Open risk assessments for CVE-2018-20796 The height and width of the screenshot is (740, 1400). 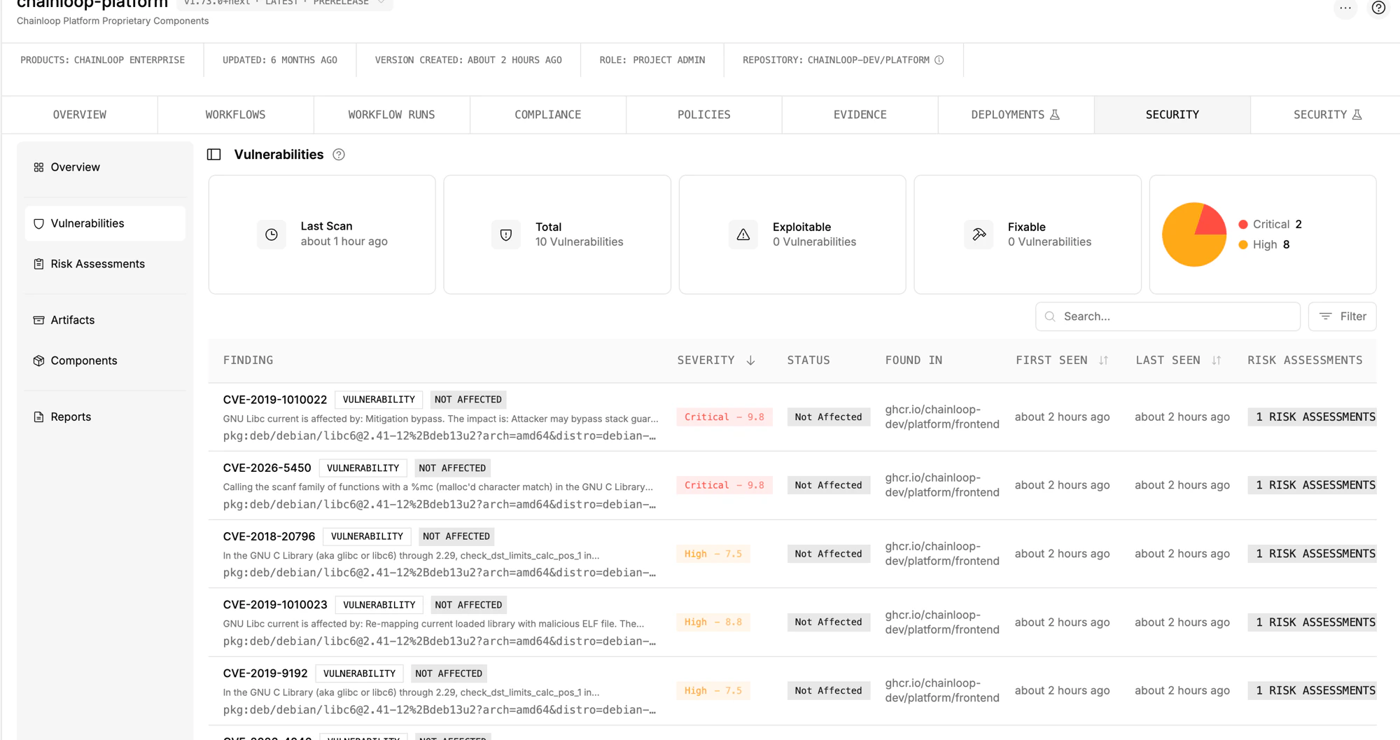1312,554
